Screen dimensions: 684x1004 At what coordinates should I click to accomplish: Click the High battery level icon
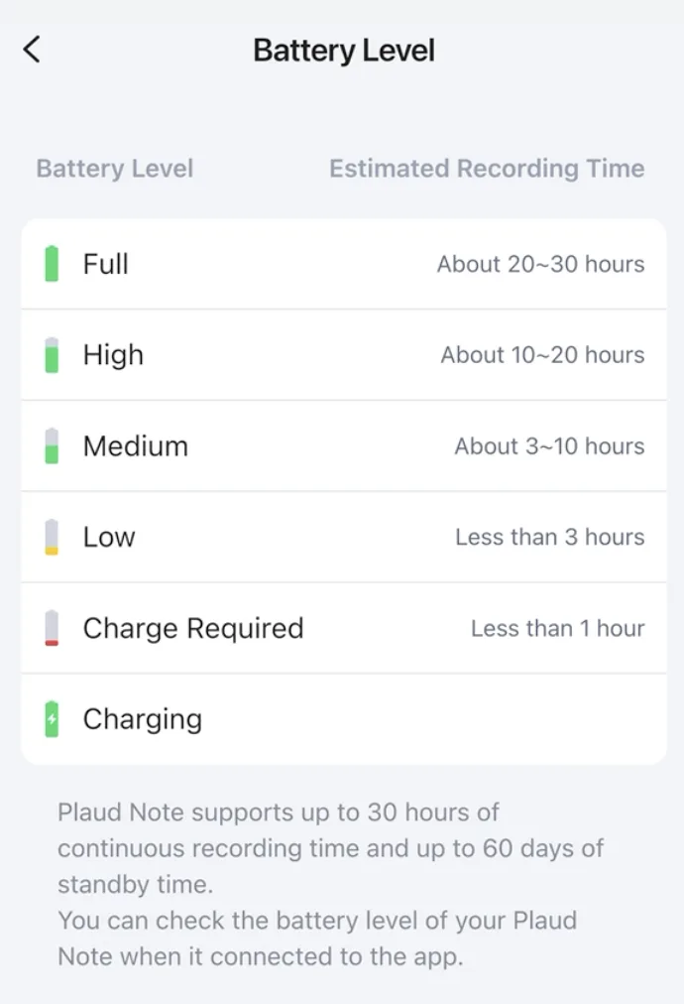tap(52, 355)
